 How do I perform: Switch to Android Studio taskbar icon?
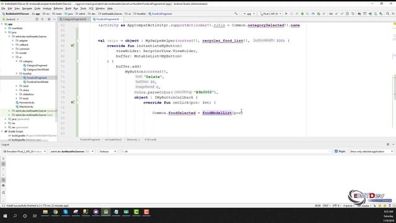coord(106,212)
